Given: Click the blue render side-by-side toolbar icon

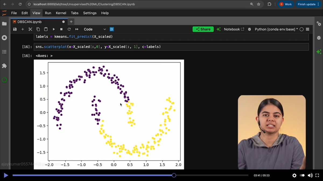Looking at the screenshot, I should tap(112, 29).
